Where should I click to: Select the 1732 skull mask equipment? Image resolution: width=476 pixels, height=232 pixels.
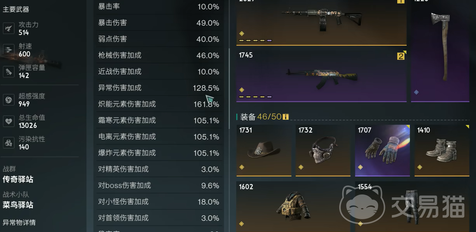(323, 151)
